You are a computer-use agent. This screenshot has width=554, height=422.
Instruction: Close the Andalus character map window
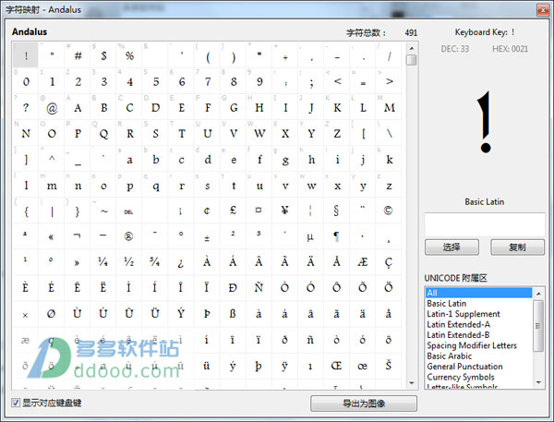pyautogui.click(x=542, y=9)
